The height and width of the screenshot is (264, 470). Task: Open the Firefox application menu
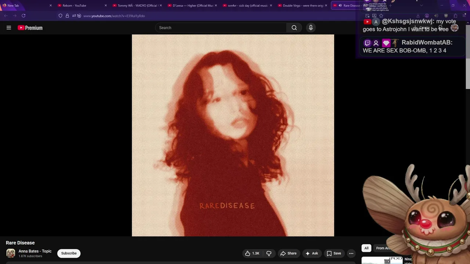pyautogui.click(x=464, y=16)
